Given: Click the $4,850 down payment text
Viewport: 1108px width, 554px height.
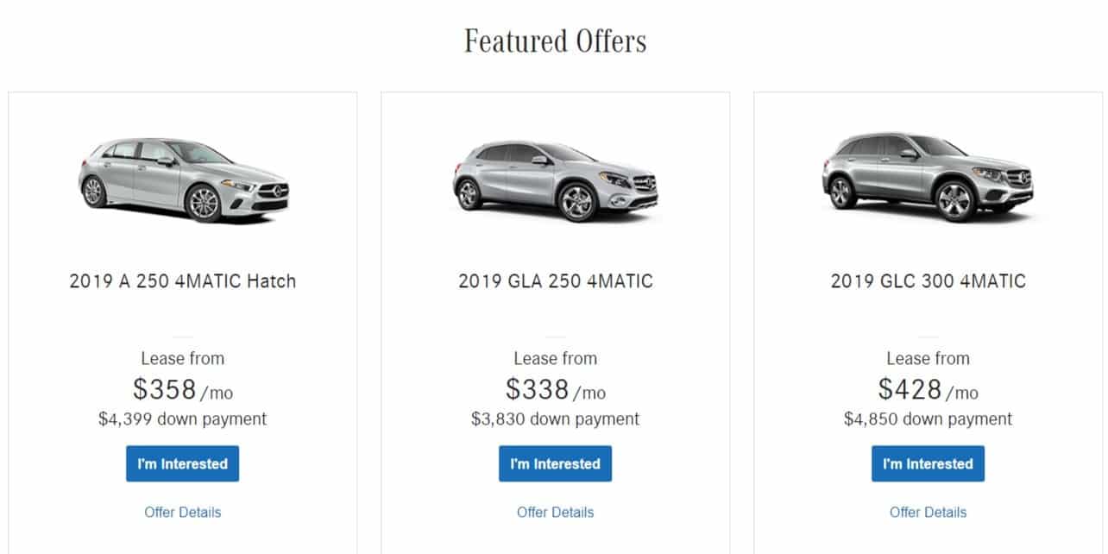Looking at the screenshot, I should (928, 419).
